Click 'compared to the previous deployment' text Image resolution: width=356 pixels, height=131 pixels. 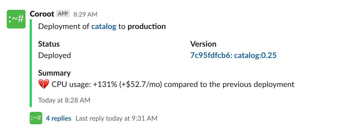coord(229,84)
